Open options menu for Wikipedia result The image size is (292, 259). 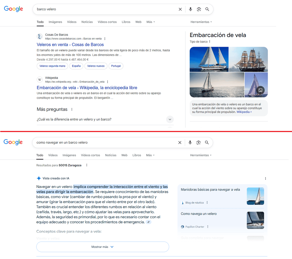108,82
